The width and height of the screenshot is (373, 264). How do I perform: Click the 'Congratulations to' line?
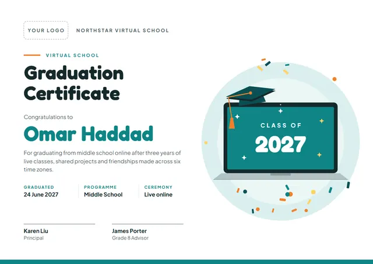pos(48,117)
